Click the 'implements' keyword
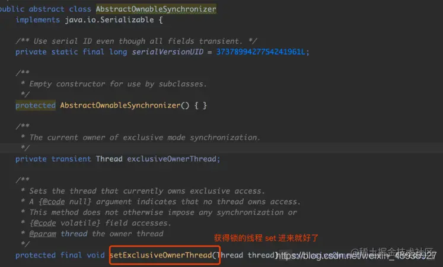This screenshot has height=267, width=443. [x=37, y=20]
